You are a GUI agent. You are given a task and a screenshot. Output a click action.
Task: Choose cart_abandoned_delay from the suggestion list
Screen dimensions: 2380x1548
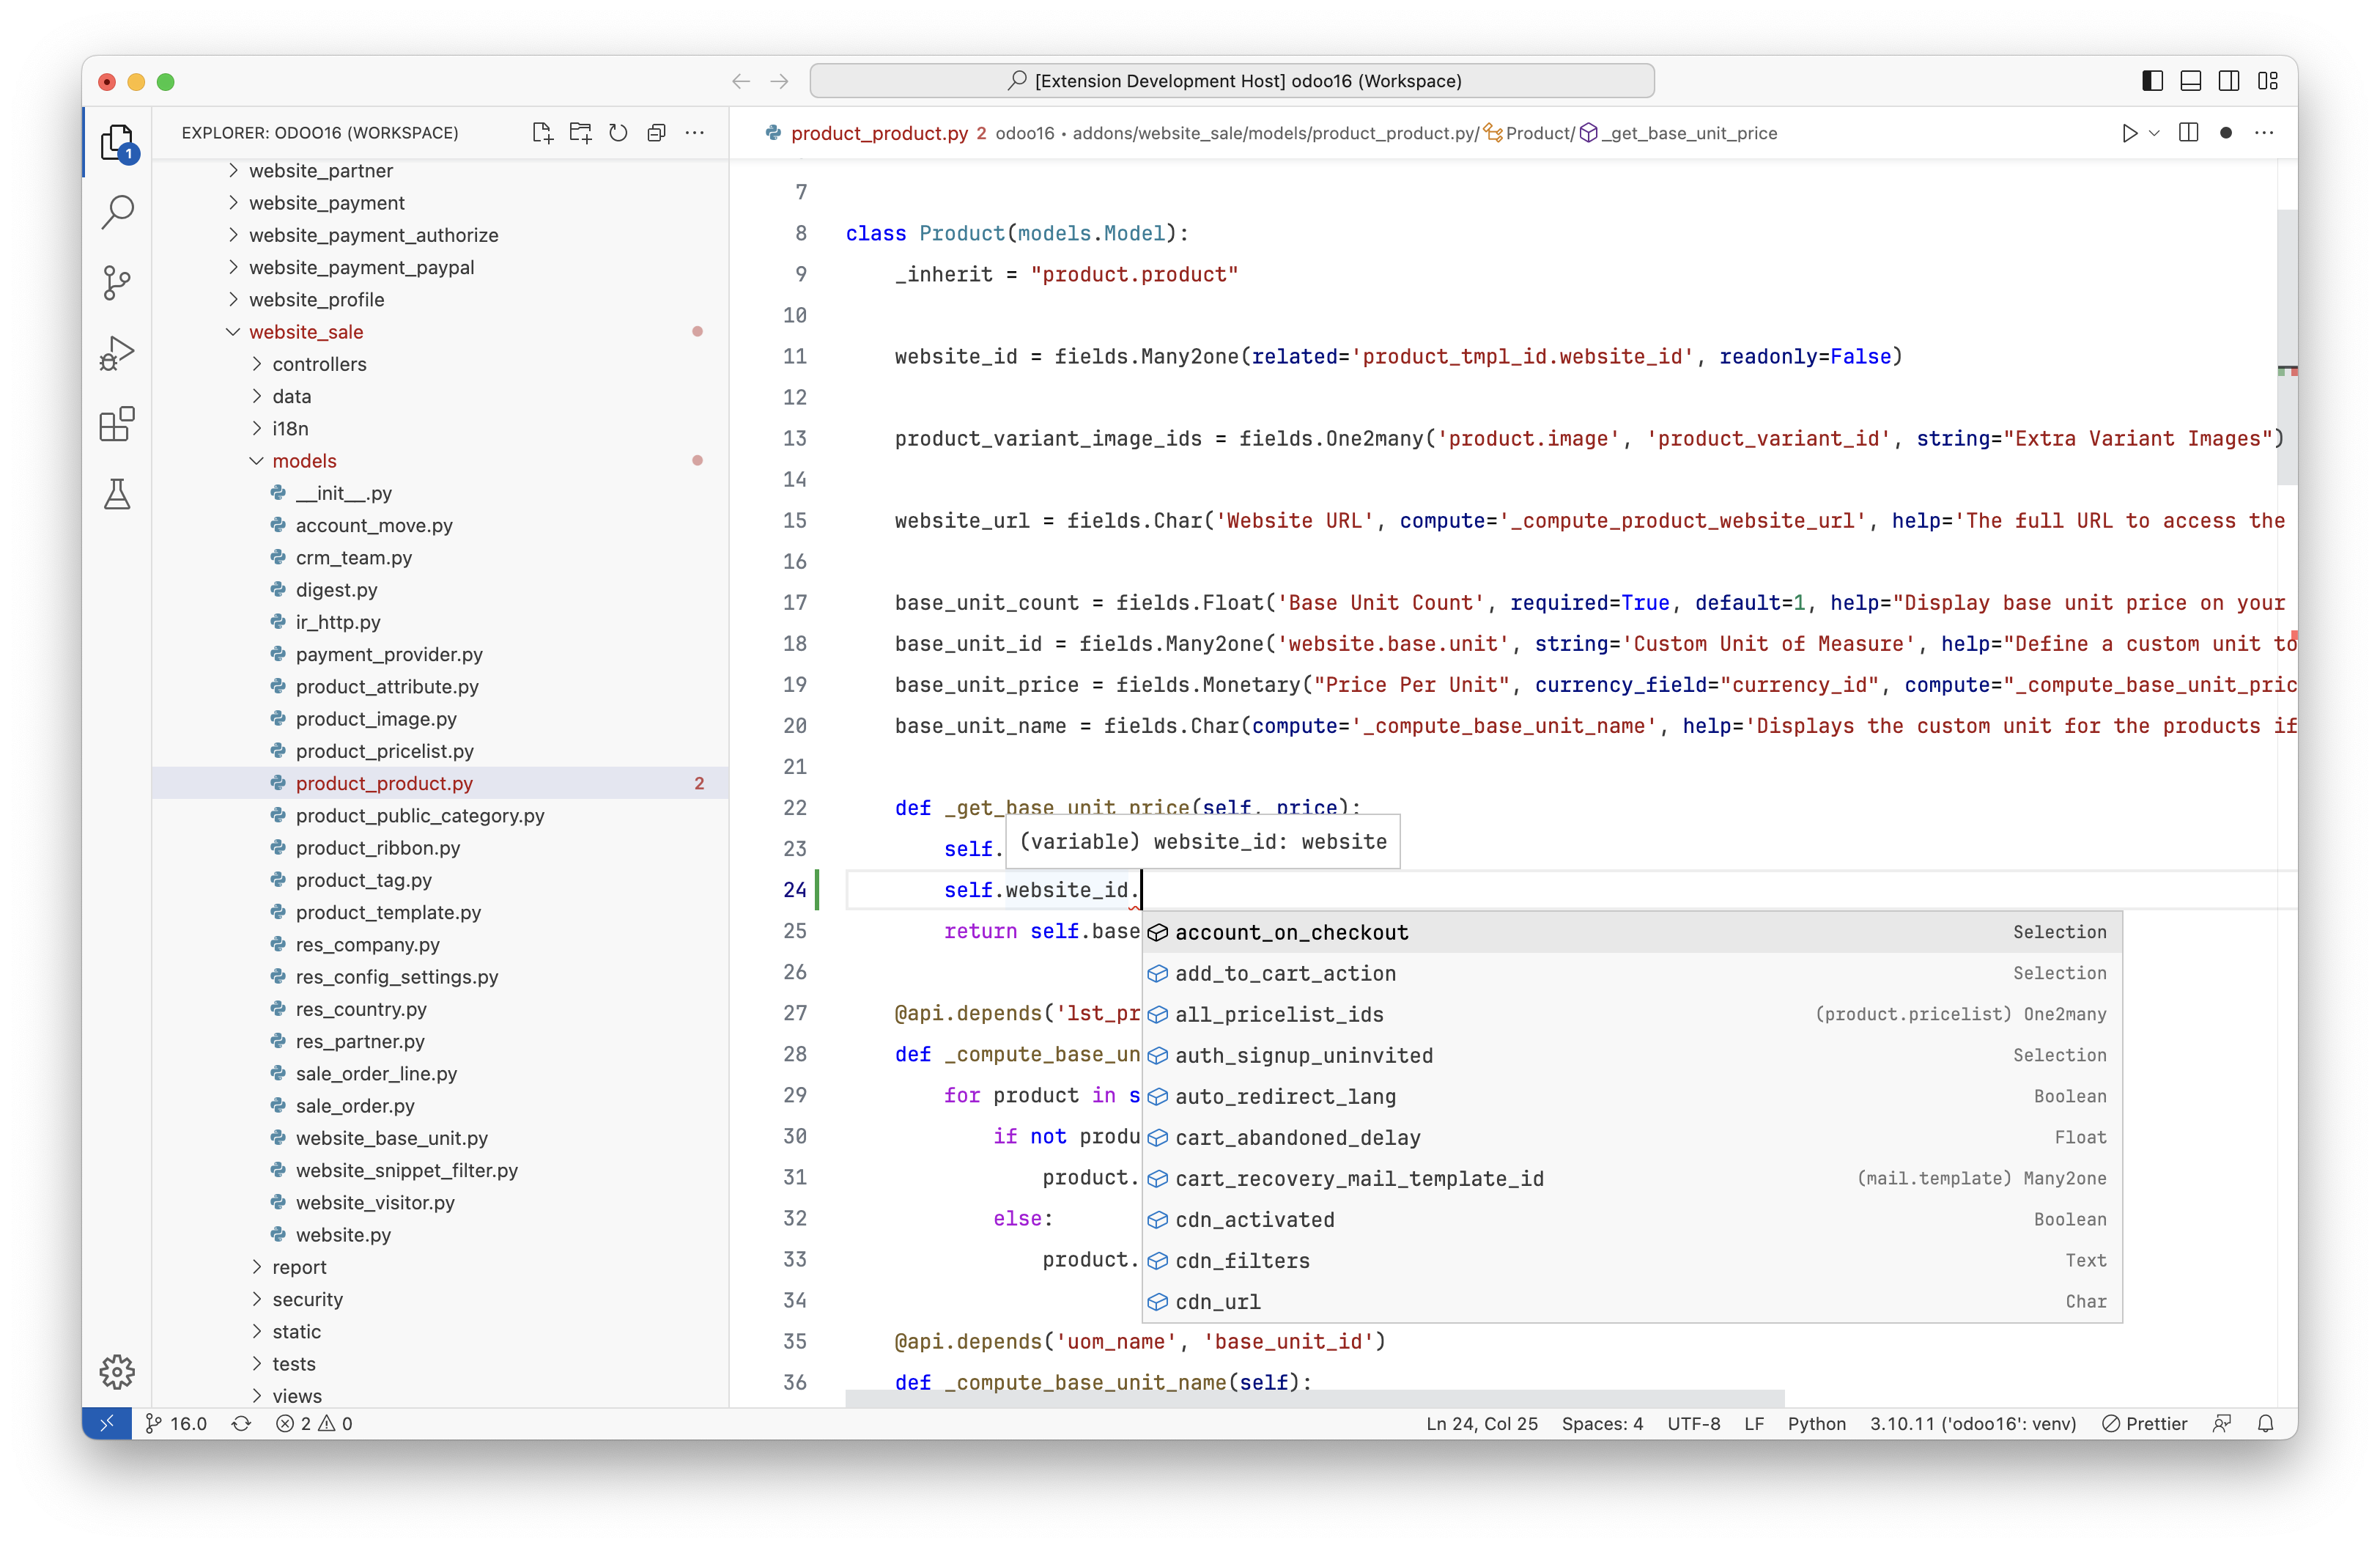(1297, 1138)
